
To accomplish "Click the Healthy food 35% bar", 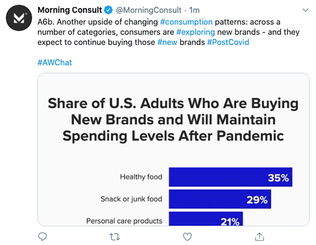I will [230, 177].
